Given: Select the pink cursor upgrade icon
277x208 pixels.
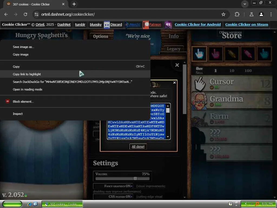Looking at the screenshot, I should (x=216, y=54).
